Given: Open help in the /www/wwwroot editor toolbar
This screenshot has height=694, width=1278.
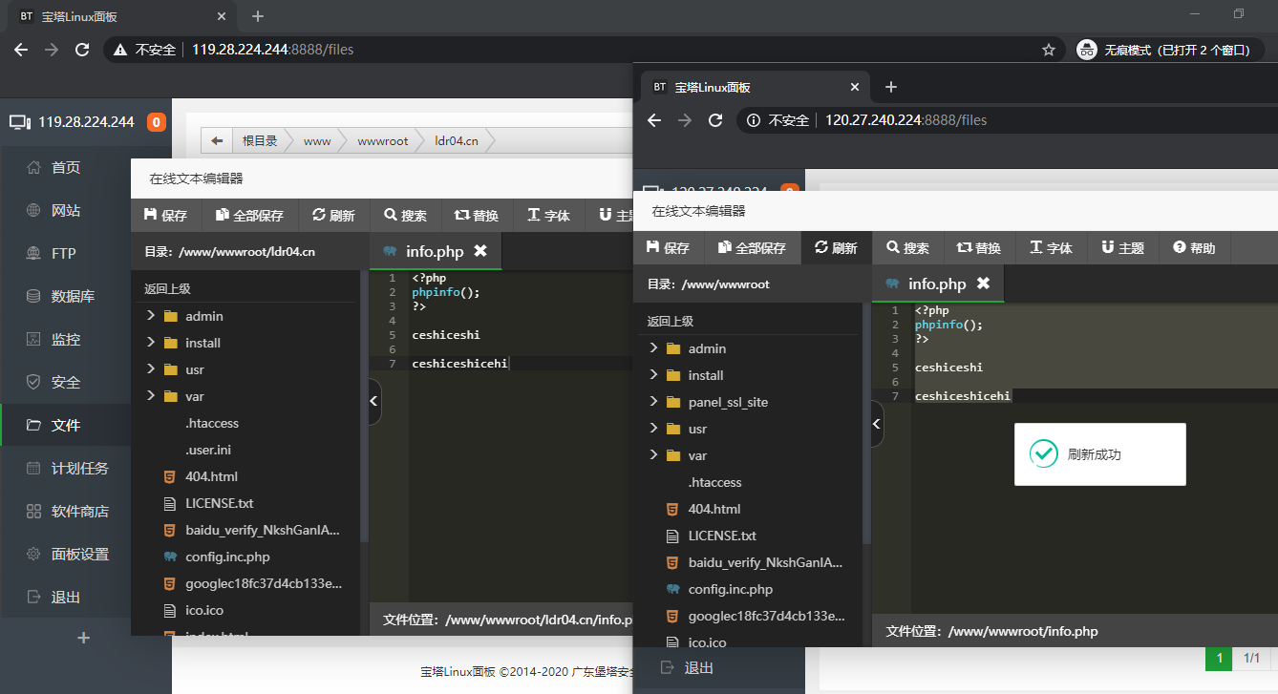Looking at the screenshot, I should [1194, 248].
